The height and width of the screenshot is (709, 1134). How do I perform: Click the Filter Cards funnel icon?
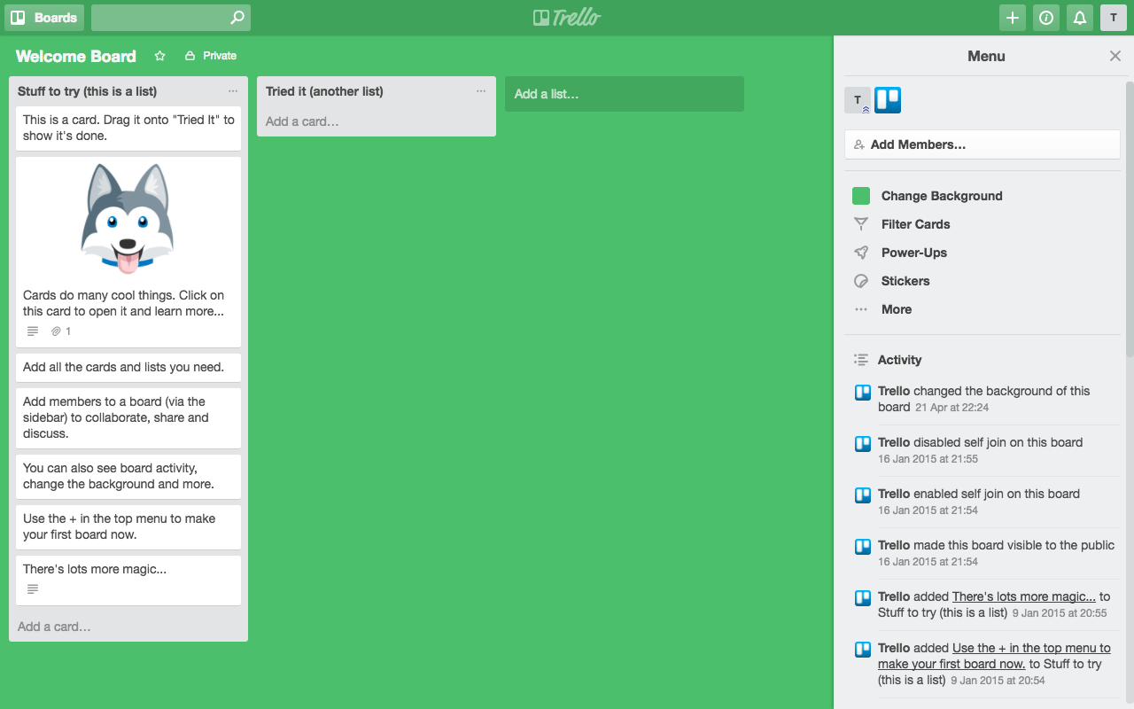coord(861,224)
